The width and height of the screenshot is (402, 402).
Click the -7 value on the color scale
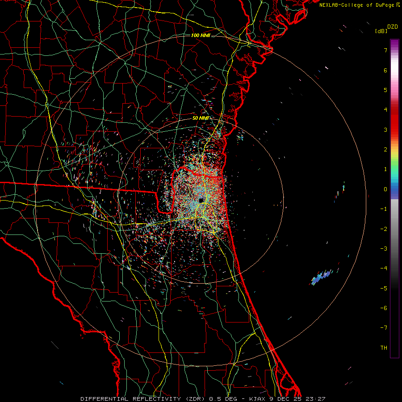384,328
